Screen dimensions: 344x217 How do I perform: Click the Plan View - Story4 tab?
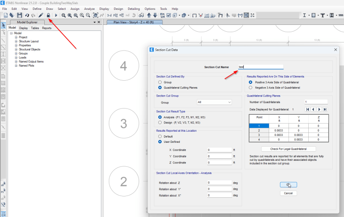point(134,22)
